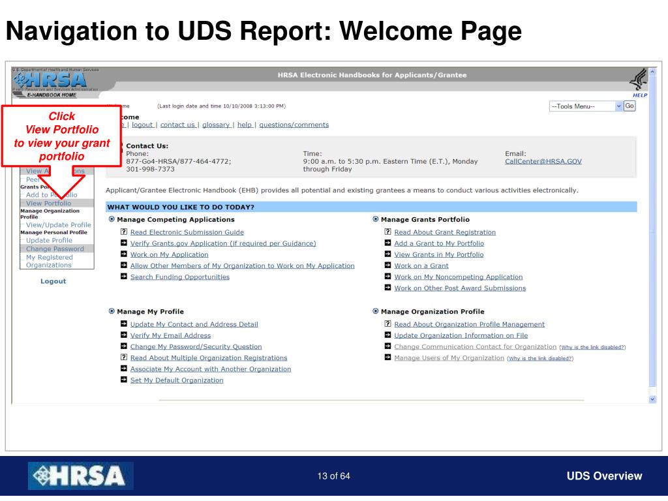
Task: Click arrow icon beside Update My Contact and Address
Action: [x=123, y=324]
